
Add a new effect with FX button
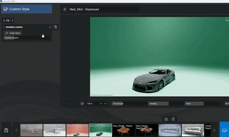tap(6, 21)
